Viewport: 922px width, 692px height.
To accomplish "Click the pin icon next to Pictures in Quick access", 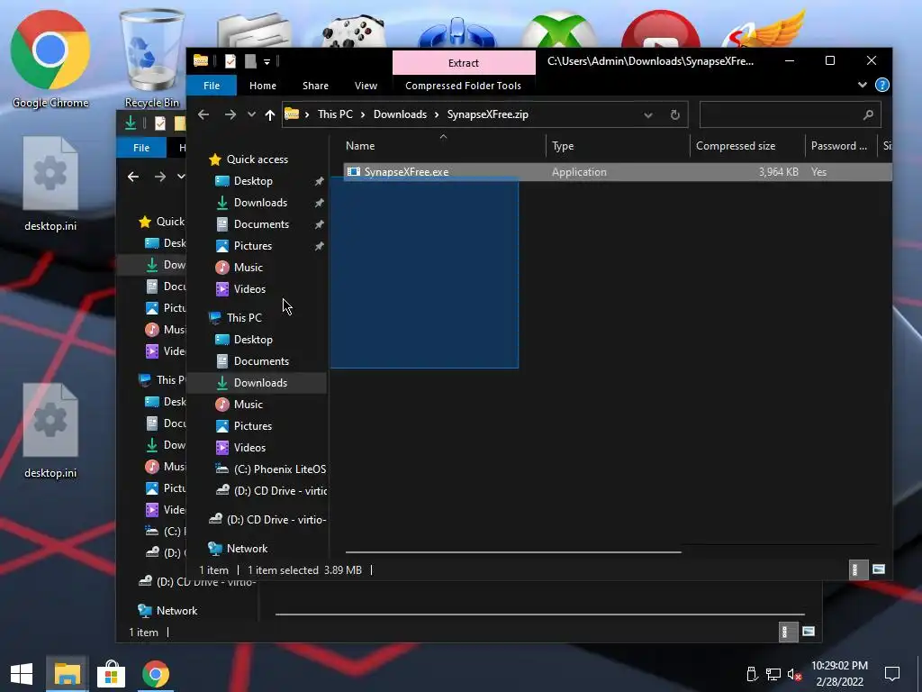I will pos(320,246).
